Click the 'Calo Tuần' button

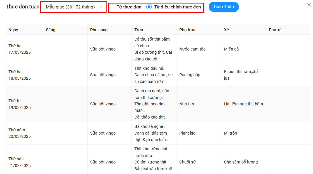pyautogui.click(x=224, y=7)
